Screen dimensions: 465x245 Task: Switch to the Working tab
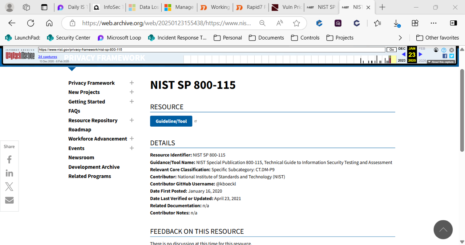tap(214, 7)
